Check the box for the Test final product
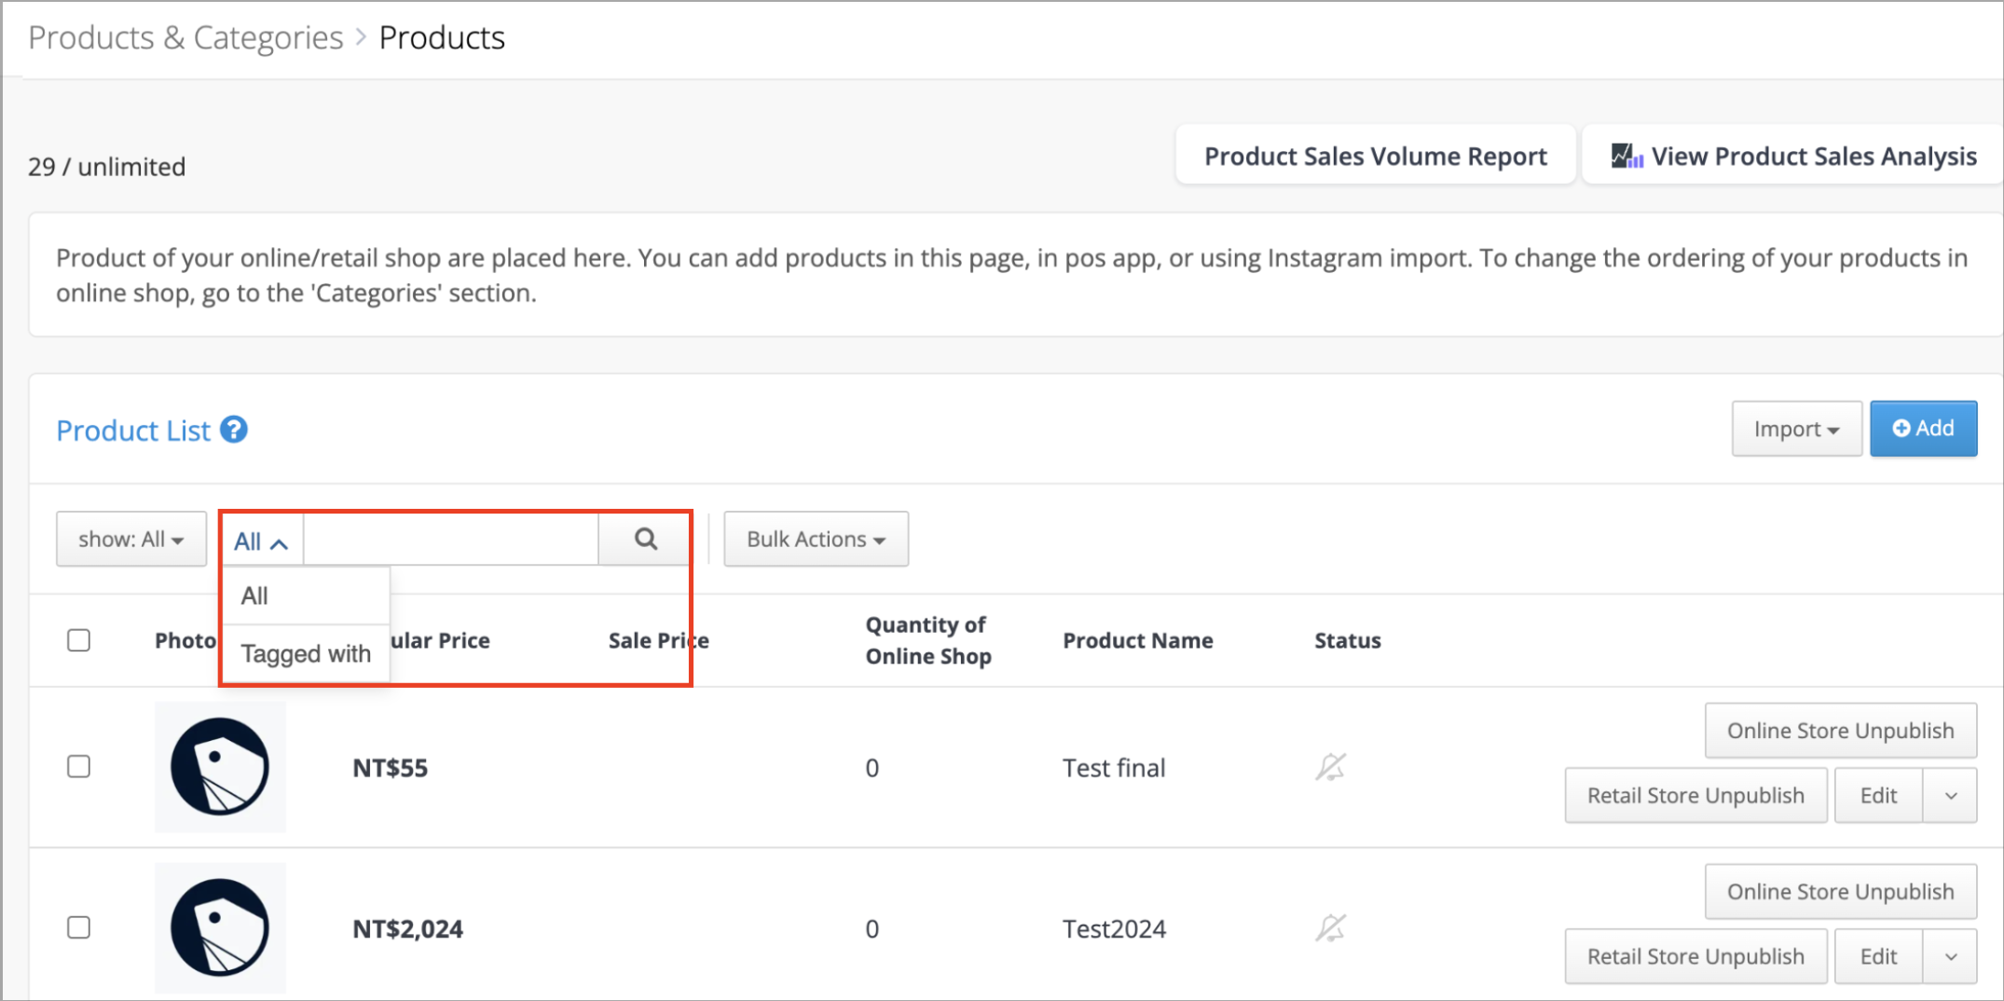Screen dimensions: 2004x1001 (79, 767)
